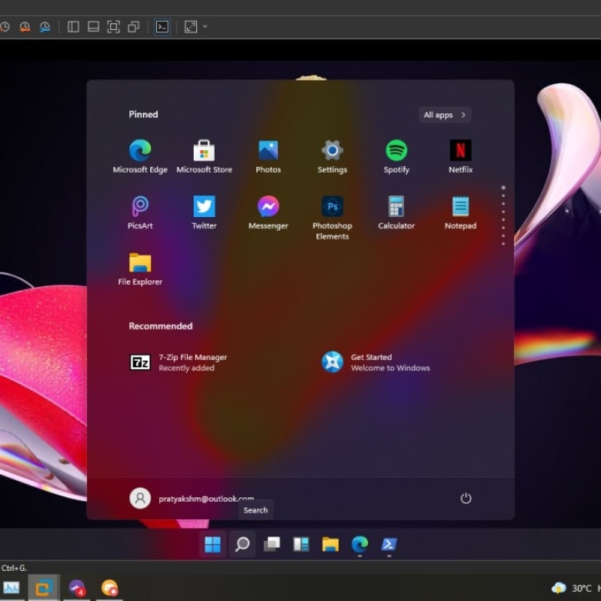Open the pratyakshm@outlook.com account menu

[x=192, y=498]
